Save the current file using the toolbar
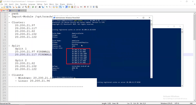Image resolution: width=196 pixels, height=105 pixels. [x=7, y=7]
